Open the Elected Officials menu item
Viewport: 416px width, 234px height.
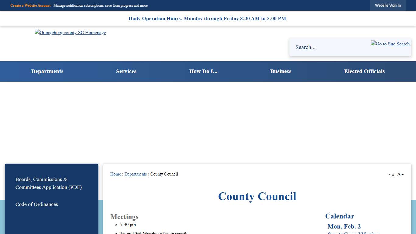coord(364,71)
